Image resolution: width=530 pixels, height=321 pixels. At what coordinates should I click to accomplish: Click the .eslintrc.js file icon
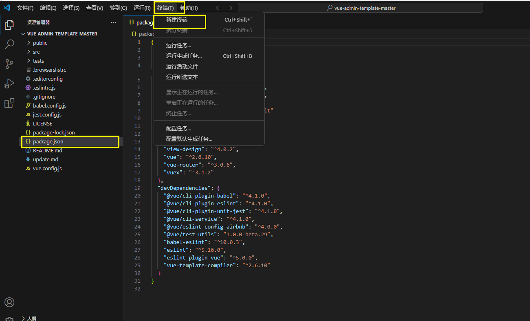pos(28,88)
